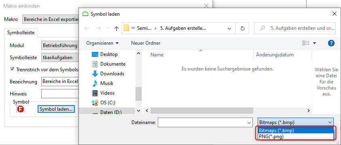Click the search field for 5. Aufgaben erstellen
Viewport: 341px width, 145px height.
(x=294, y=28)
